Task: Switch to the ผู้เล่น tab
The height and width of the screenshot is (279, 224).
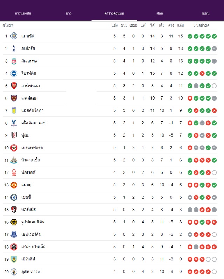Action: click(x=205, y=13)
